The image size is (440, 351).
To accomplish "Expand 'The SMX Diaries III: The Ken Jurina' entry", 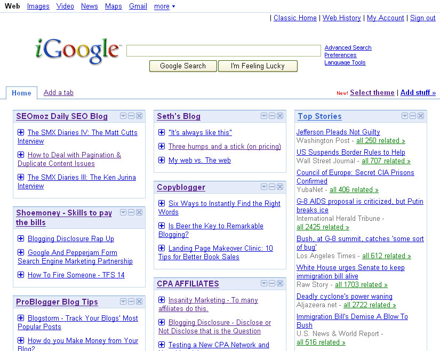I will click(21, 177).
